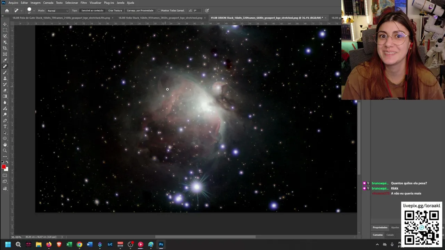Screen dimensions: 445x250
Task: Enable Mostrar Todas Camad. checkbox
Action: (159, 10)
